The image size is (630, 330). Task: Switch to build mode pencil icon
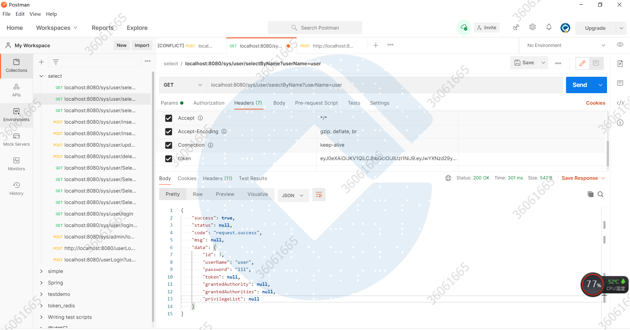(582, 63)
